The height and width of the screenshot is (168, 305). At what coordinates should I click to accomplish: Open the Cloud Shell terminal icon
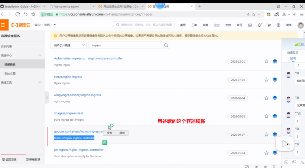click(x=250, y=25)
